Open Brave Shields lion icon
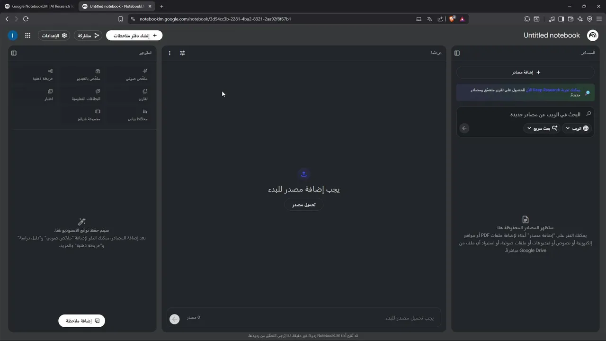 pyautogui.click(x=452, y=19)
